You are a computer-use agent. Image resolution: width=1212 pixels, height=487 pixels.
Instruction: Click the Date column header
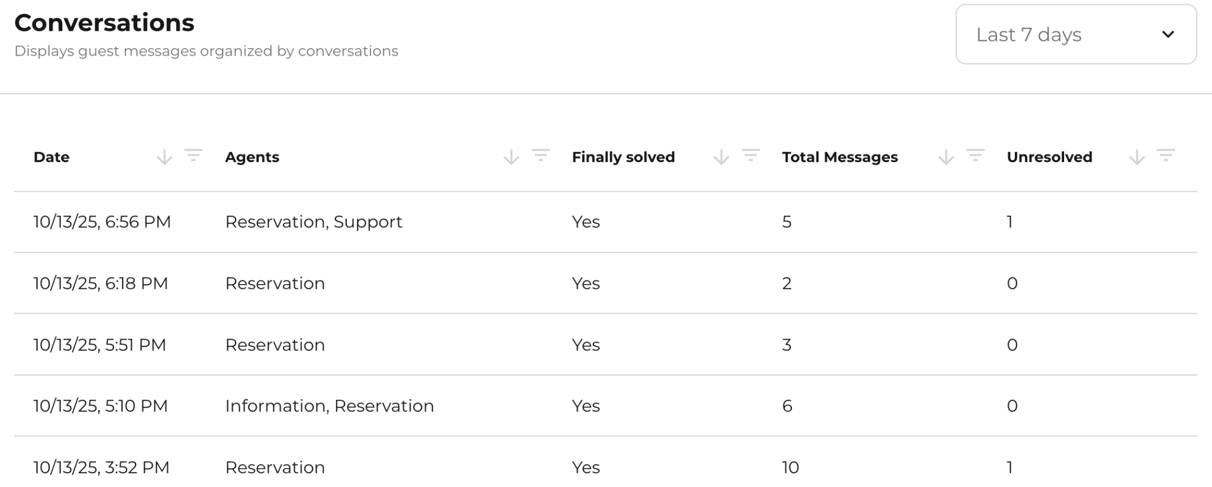(51, 157)
